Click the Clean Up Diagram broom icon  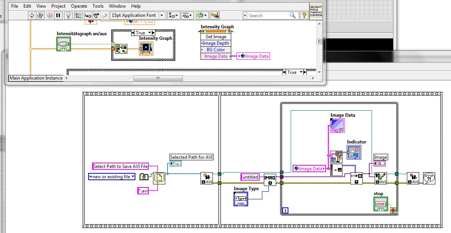click(x=215, y=15)
